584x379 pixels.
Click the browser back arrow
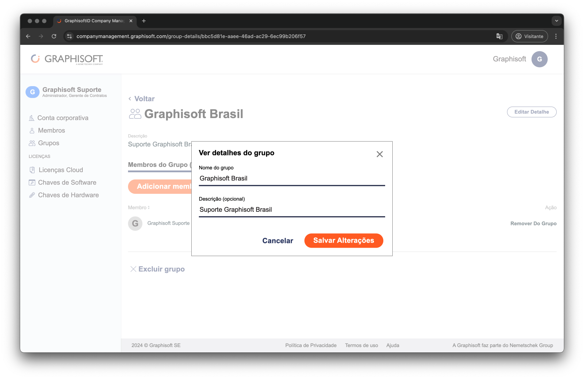pyautogui.click(x=28, y=36)
